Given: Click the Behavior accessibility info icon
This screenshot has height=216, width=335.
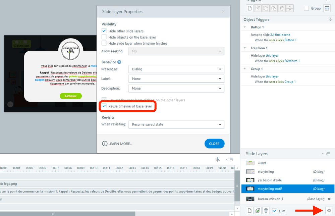Looking at the screenshot, I should point(119,62).
